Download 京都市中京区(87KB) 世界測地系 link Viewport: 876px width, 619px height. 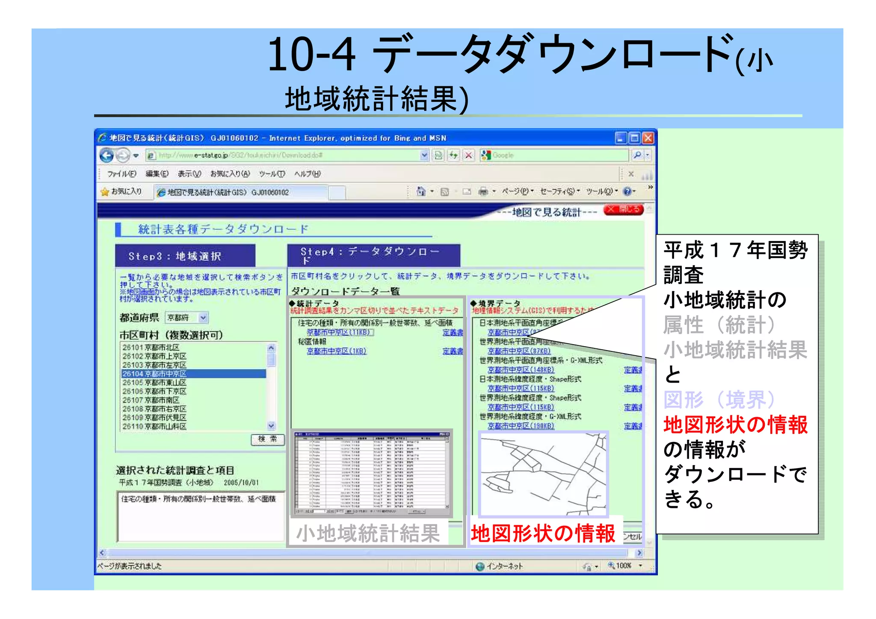519,351
